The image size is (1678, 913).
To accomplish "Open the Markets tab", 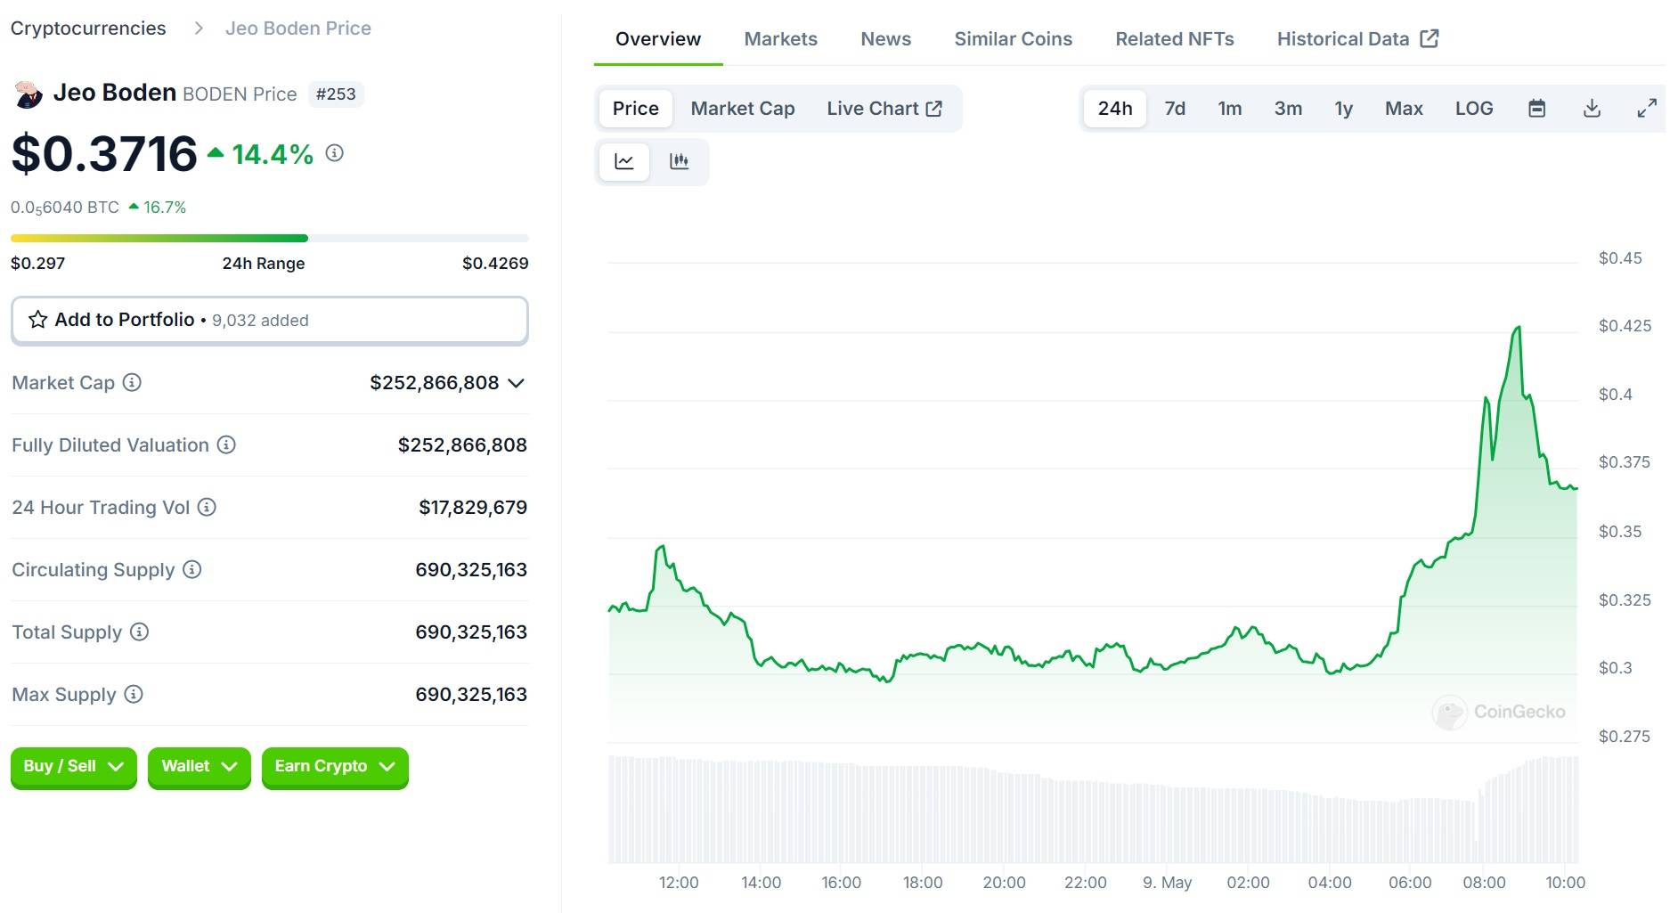I will [x=781, y=39].
